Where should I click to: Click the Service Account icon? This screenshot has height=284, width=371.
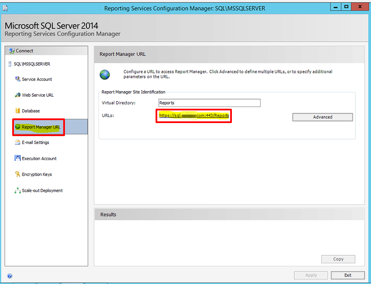[x=18, y=79]
